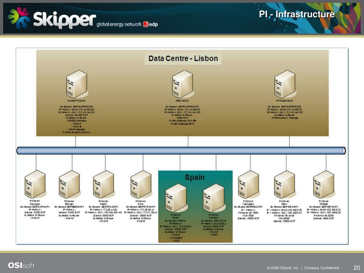Image resolution: width=364 pixels, height=273 pixels.
Task: Select the left server icon inside Spain box
Action: (176, 198)
